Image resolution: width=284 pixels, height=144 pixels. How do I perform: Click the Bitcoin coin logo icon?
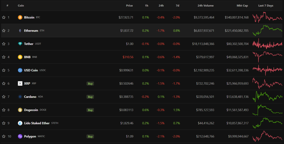20,17
